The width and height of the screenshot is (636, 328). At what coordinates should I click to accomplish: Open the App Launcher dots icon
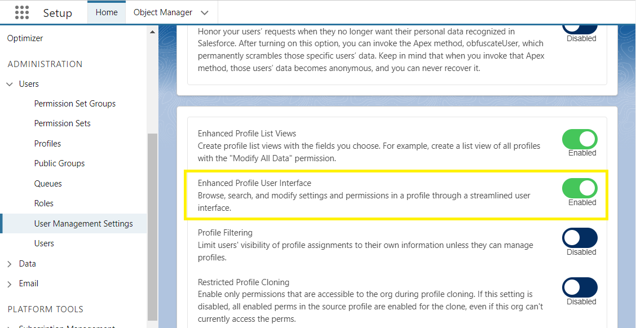click(x=22, y=12)
